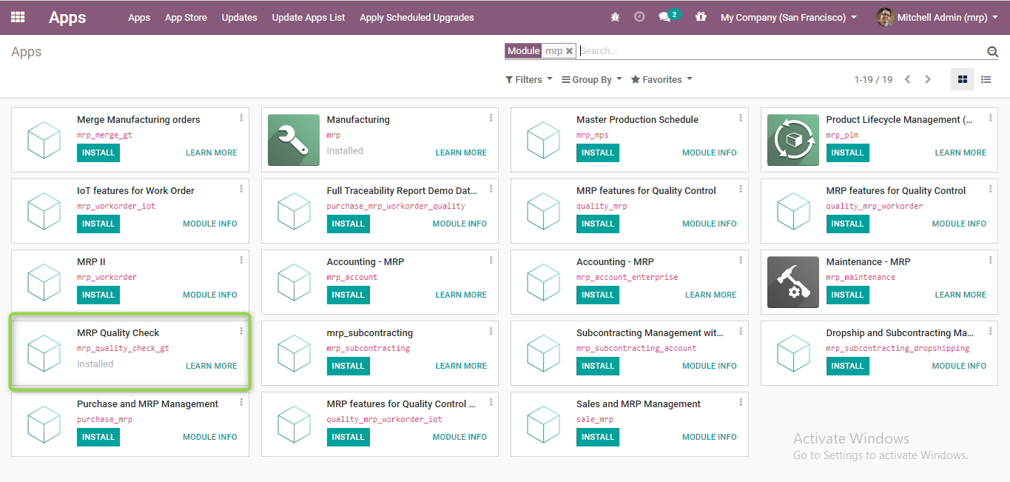The width and height of the screenshot is (1010, 482).
Task: Remove the mrp module filter tag
Action: (569, 50)
